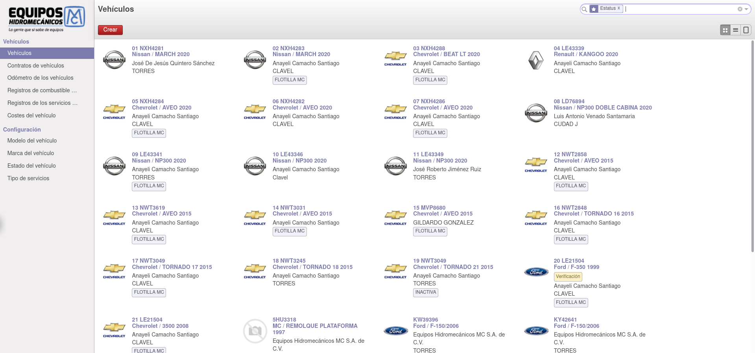Viewport: 755px width, 353px height.
Task: Click Renault logo of 04 LE43339 card
Action: 536,60
